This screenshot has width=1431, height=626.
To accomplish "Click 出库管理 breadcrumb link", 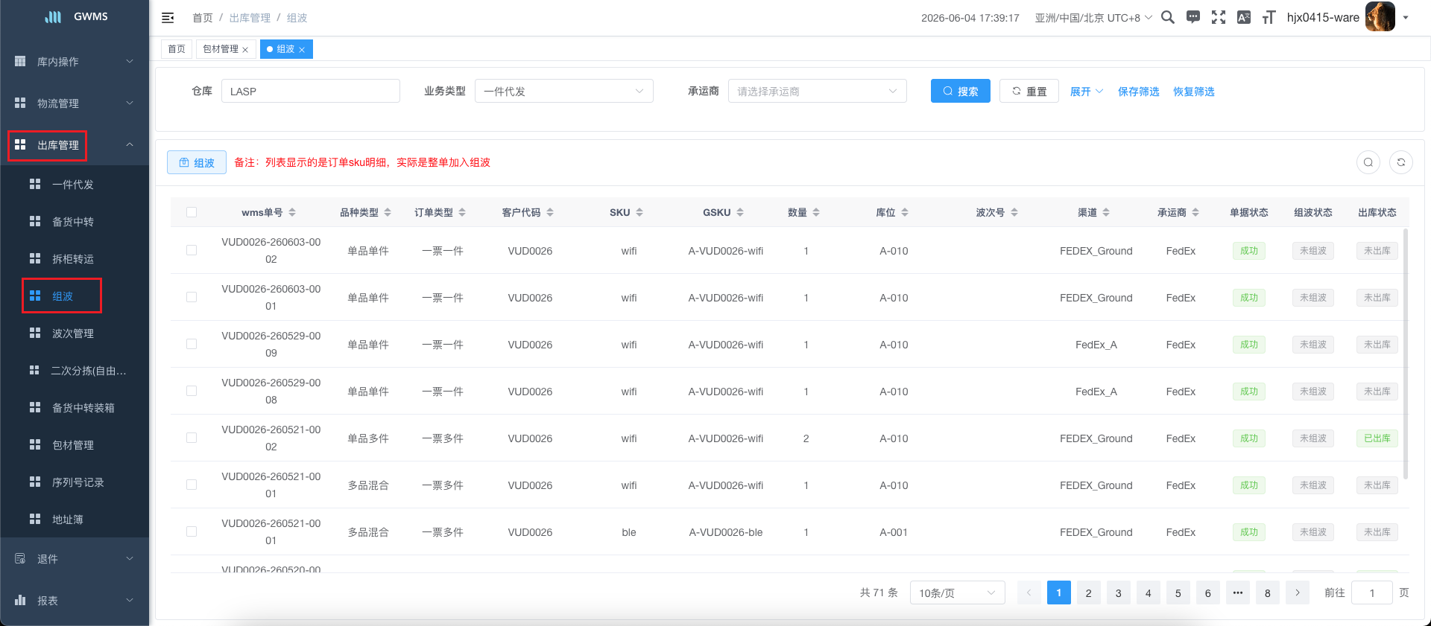I will point(250,18).
